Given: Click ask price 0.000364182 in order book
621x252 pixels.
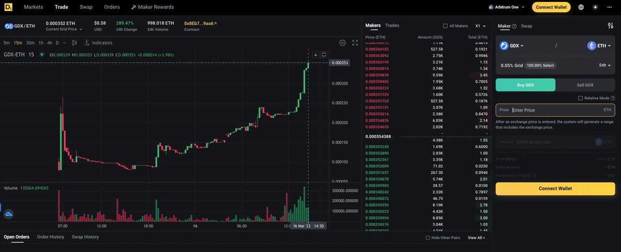Looking at the screenshot, I should pyautogui.click(x=376, y=49).
